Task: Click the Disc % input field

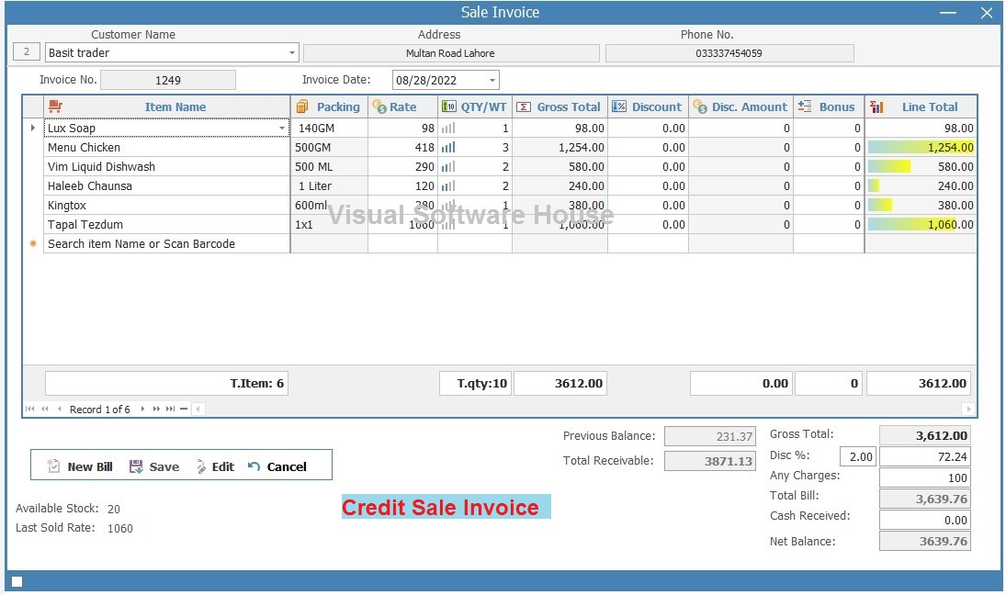Action: point(858,456)
